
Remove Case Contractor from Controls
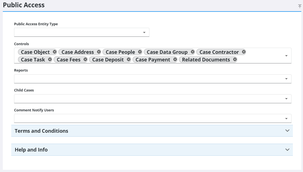[x=243, y=52]
